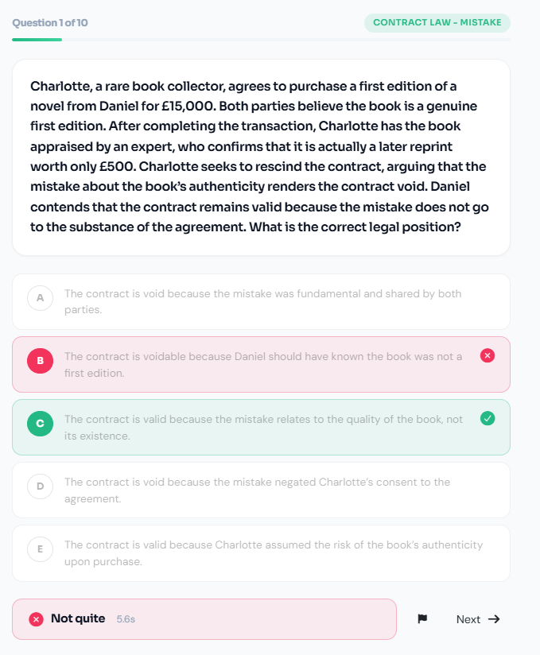Select answer option C radio circle
Viewport: 540px width, 655px height.
(40, 424)
